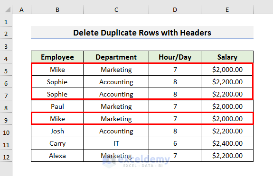Click the Employee header cell
Image resolution: width=273 pixels, height=176 pixels.
[57, 57]
